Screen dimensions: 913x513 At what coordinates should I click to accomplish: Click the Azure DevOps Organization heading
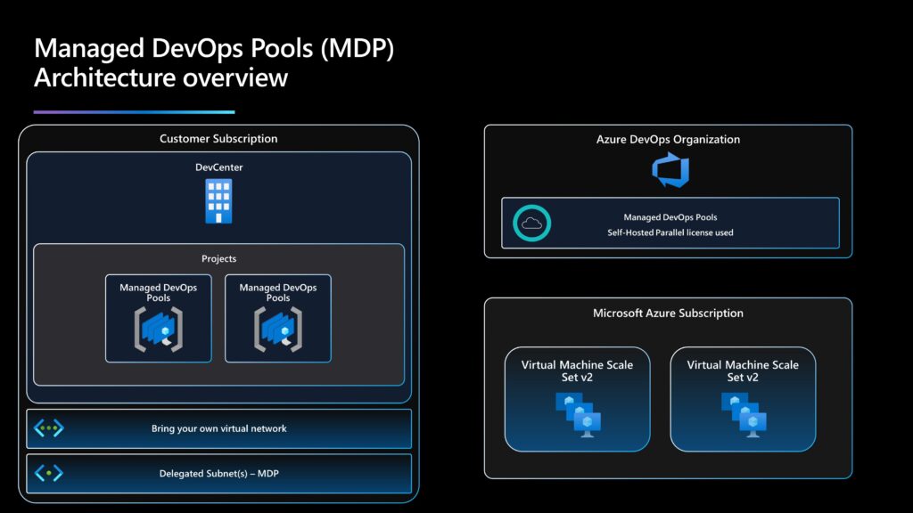(x=668, y=139)
